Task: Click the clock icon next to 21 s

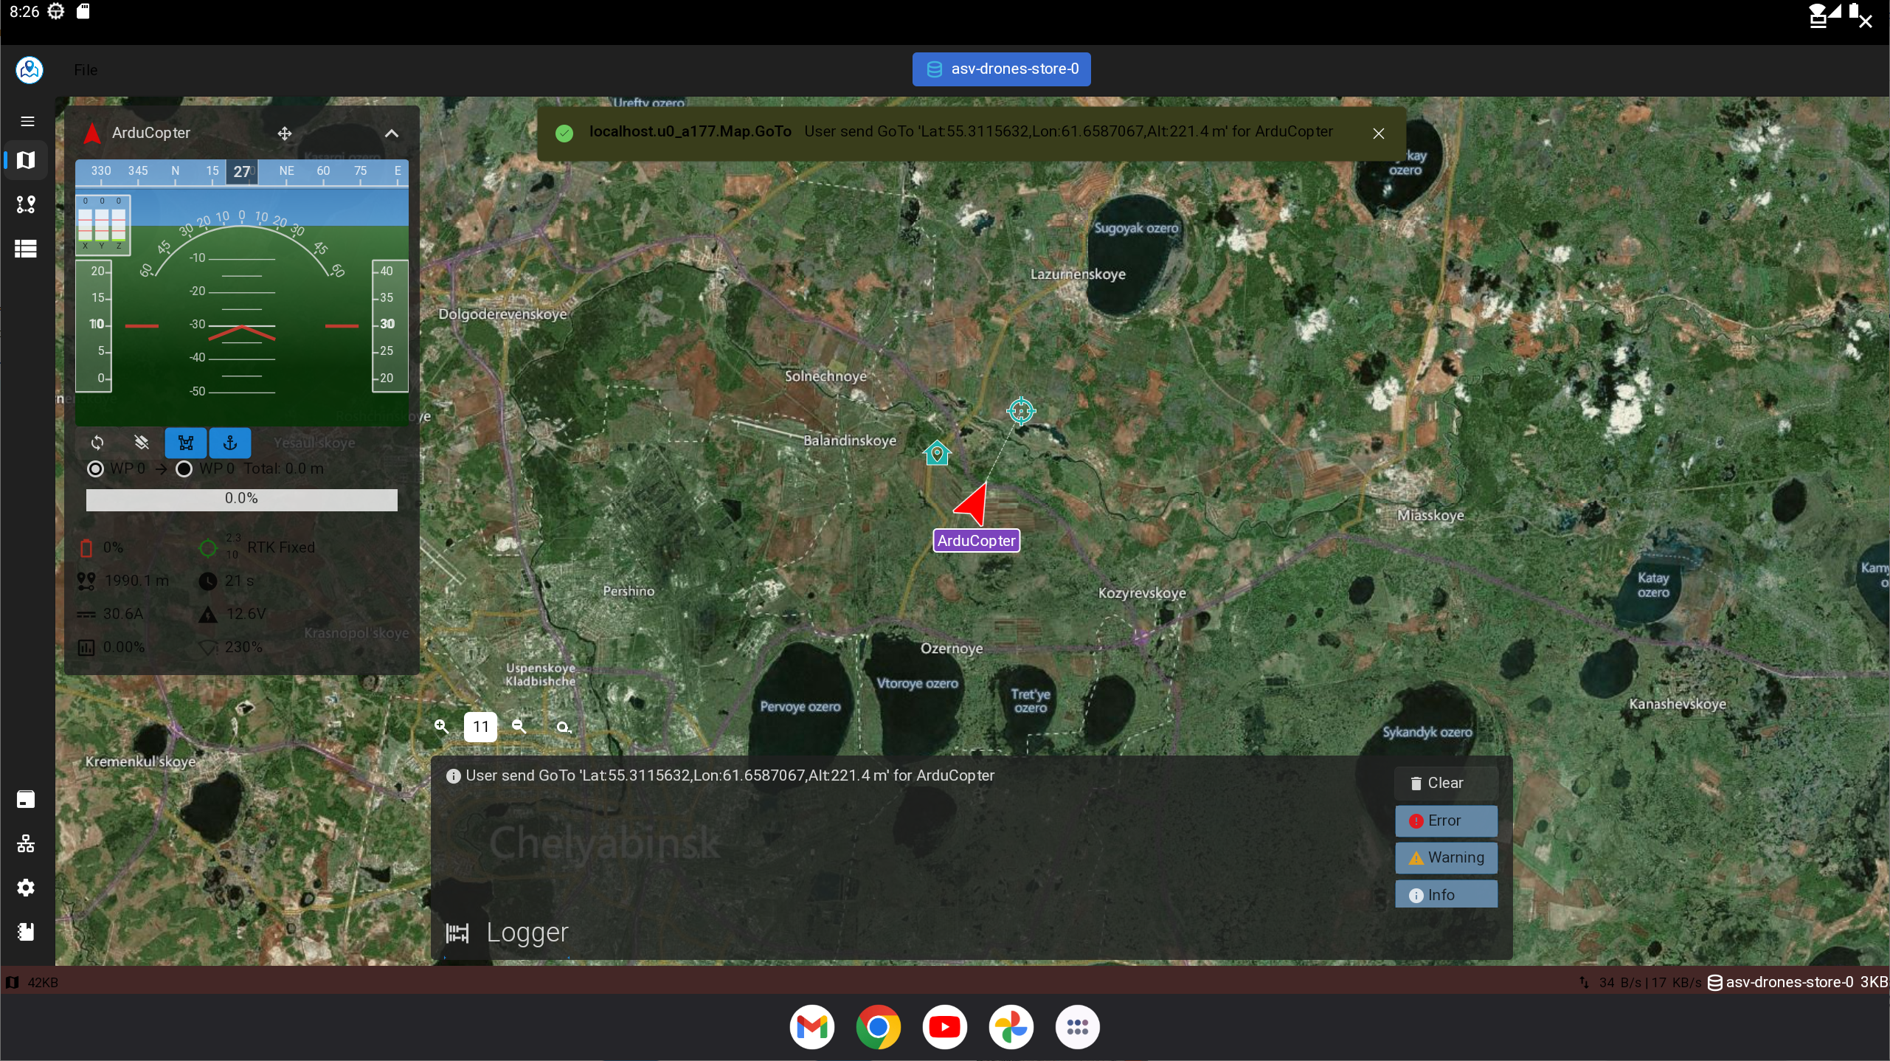Action: (x=208, y=581)
